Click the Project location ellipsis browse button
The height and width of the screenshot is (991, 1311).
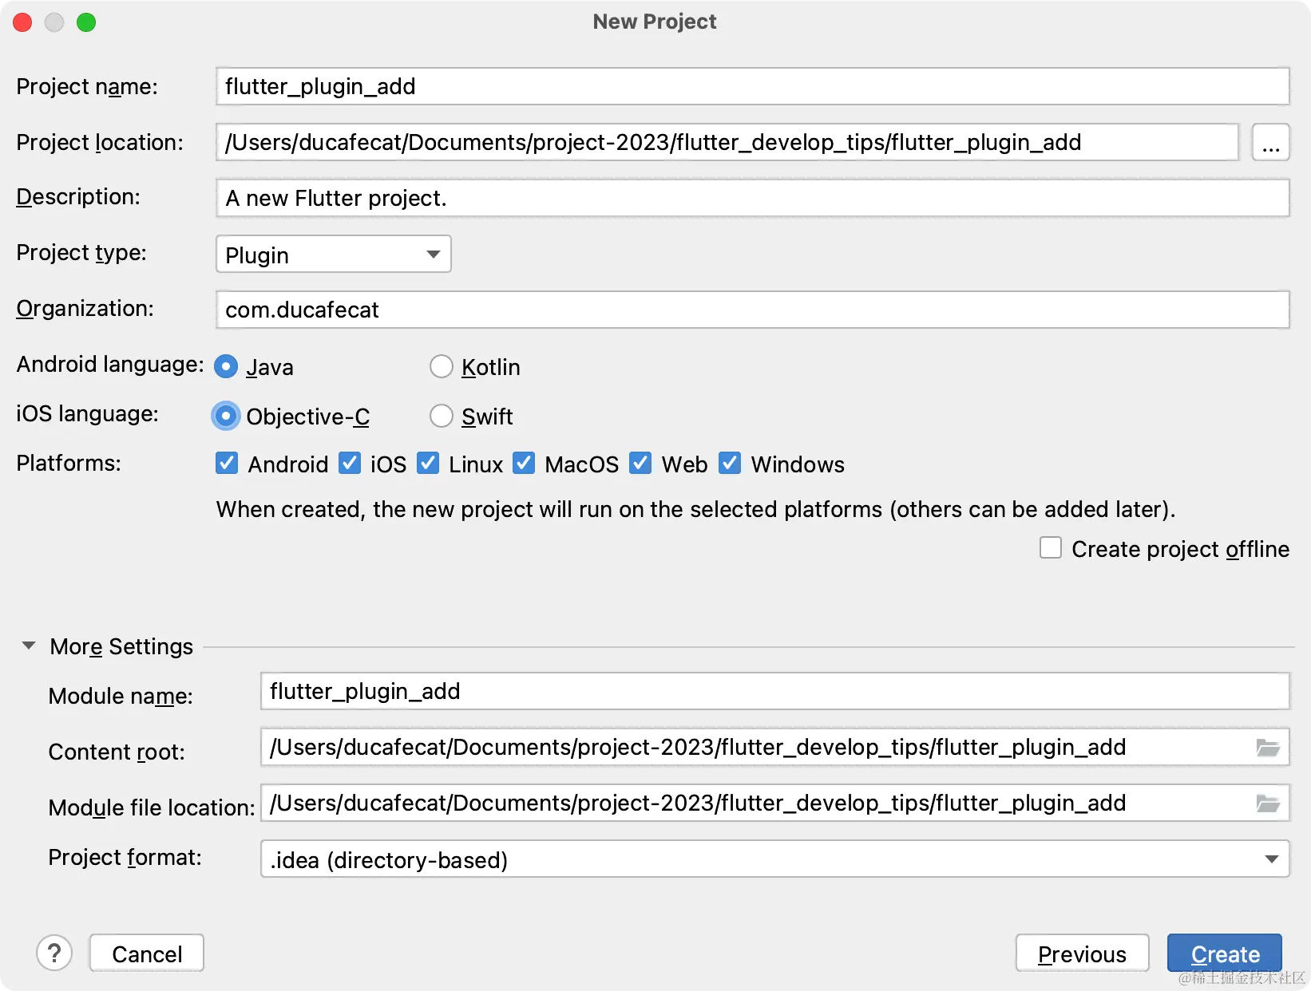pyautogui.click(x=1270, y=143)
